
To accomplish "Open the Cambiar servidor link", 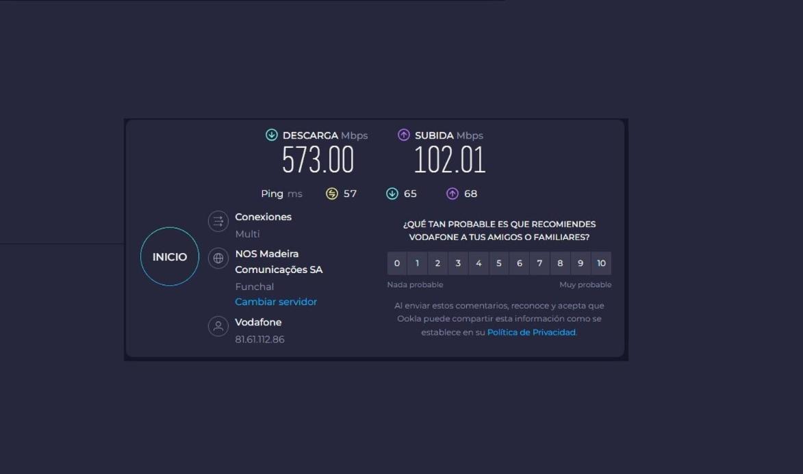I will pyautogui.click(x=276, y=302).
